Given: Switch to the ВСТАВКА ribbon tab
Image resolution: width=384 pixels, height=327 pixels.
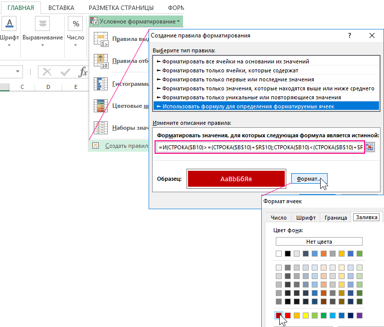Looking at the screenshot, I should 61,8.
